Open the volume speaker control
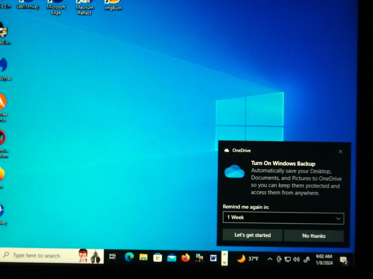 296,259
